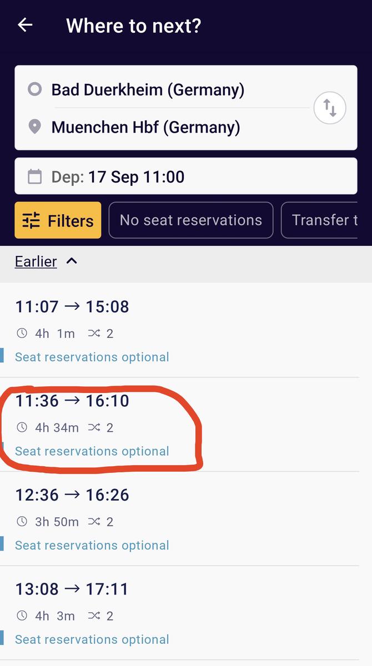
Task: Tap the back arrow icon
Action: click(x=25, y=25)
